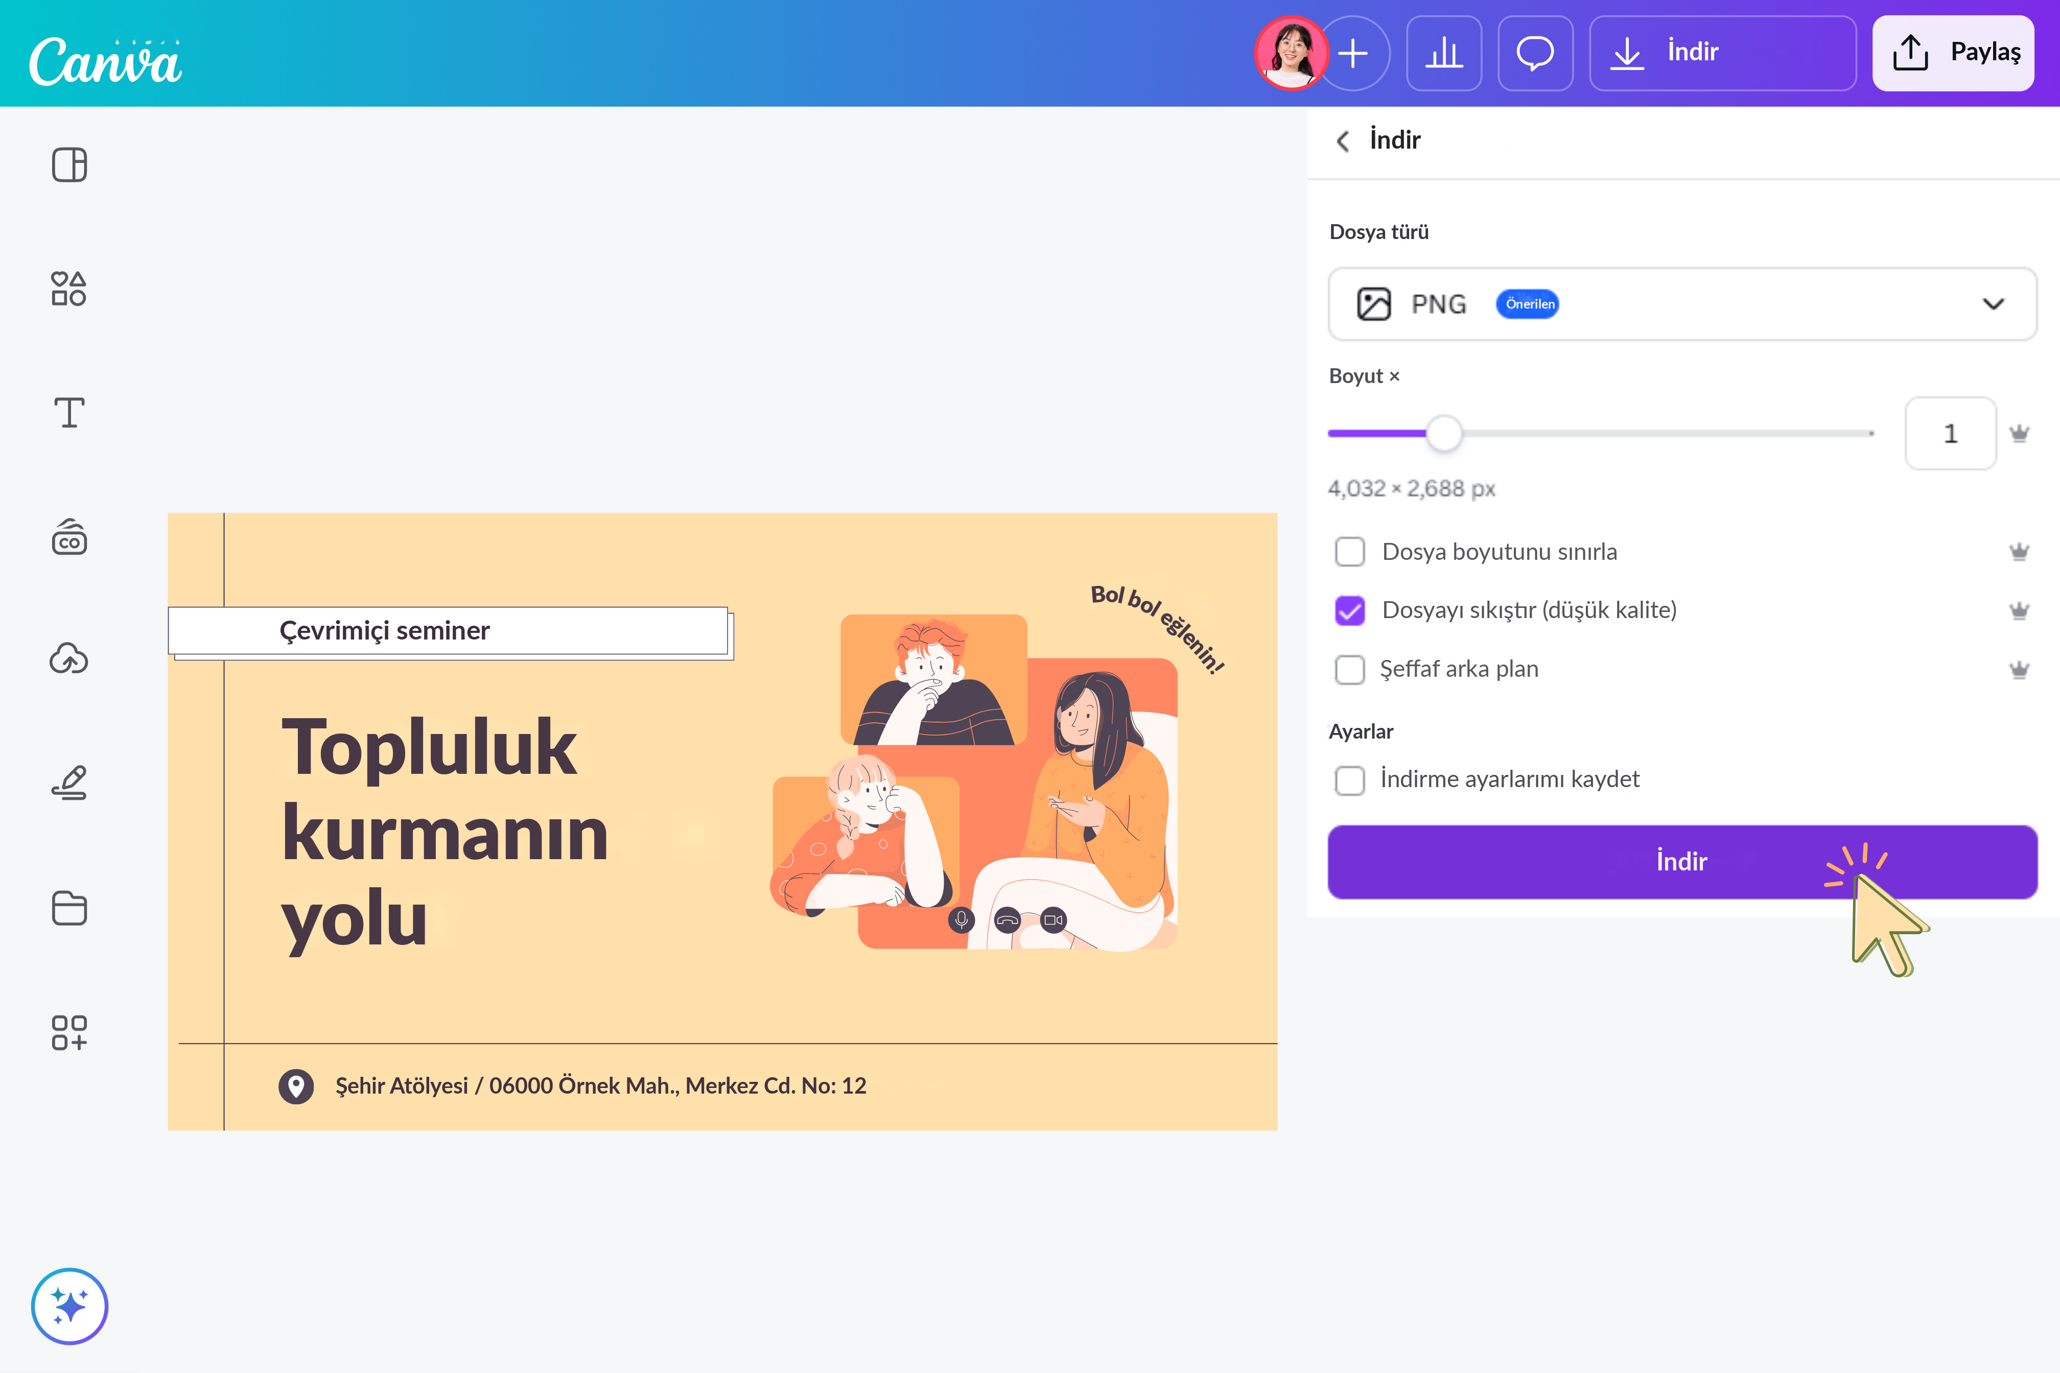Viewport: 2060px width, 1373px height.
Task: Click the location pin icon in design
Action: point(296,1086)
